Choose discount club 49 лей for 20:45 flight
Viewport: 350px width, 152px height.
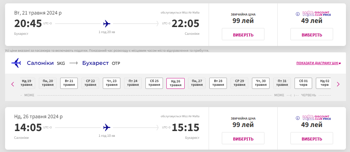point(311,34)
